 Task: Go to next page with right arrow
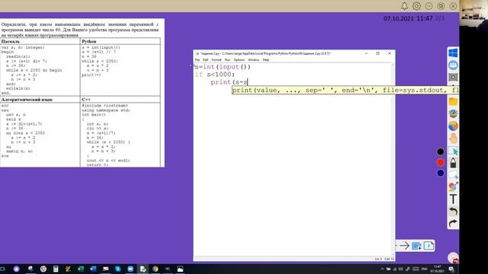coord(404,246)
